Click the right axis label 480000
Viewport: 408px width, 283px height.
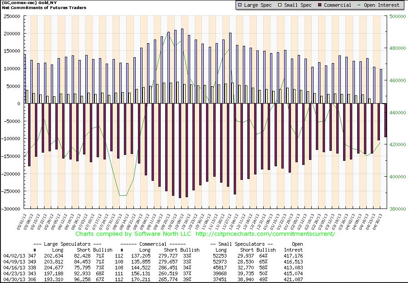(398, 48)
